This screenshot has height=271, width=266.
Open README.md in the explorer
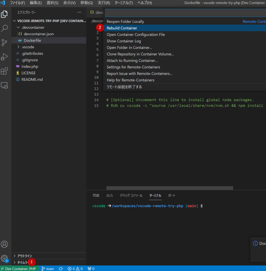click(x=49, y=80)
